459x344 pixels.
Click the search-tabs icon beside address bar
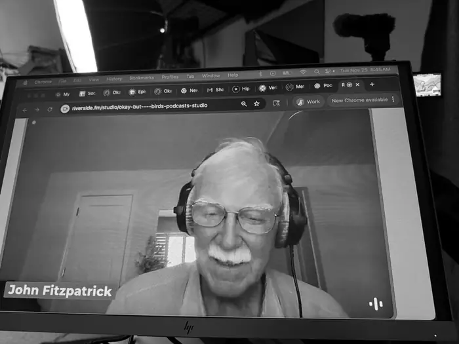click(276, 103)
